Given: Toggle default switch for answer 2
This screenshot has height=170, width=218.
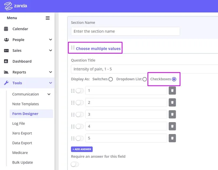Looking at the screenshot, I should coord(80,103).
